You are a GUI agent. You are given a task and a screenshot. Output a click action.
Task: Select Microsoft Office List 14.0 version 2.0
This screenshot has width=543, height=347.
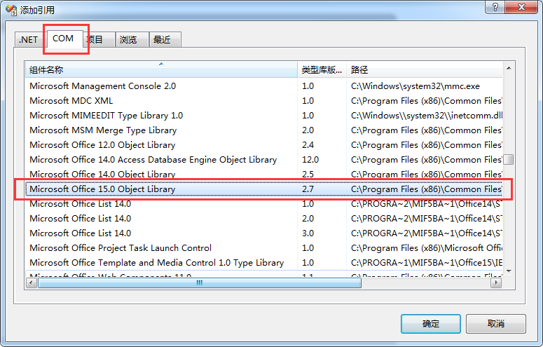264,219
